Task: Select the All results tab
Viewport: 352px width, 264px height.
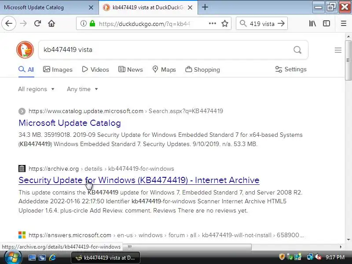Action: coord(26,70)
